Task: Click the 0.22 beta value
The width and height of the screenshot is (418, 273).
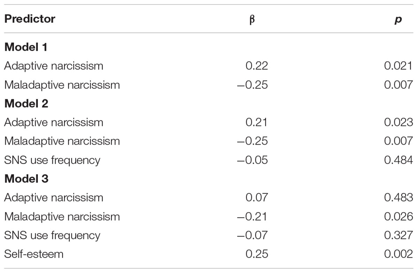Action: tap(257, 66)
